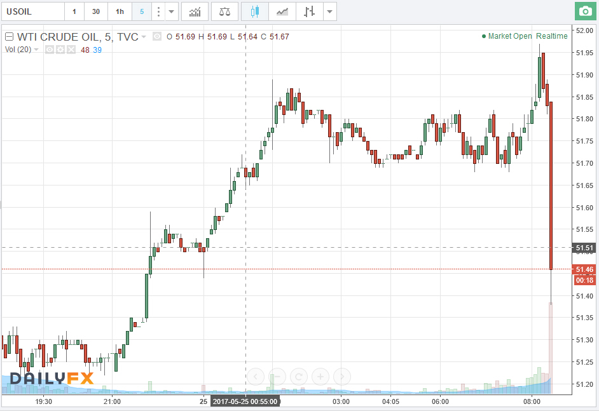Image resolution: width=599 pixels, height=411 pixels.
Task: Open the Indicators chart icon
Action: tap(195, 11)
